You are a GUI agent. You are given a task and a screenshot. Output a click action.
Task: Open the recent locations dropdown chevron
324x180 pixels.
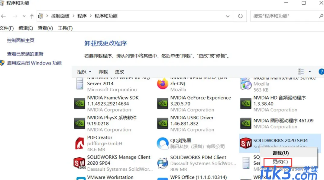click(x=24, y=16)
